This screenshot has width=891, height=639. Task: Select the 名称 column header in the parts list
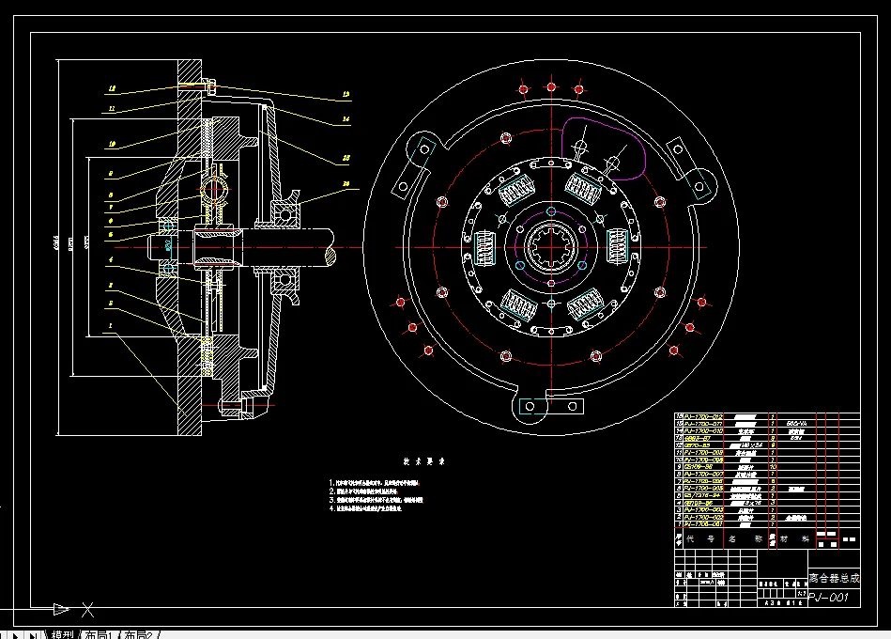(x=745, y=539)
